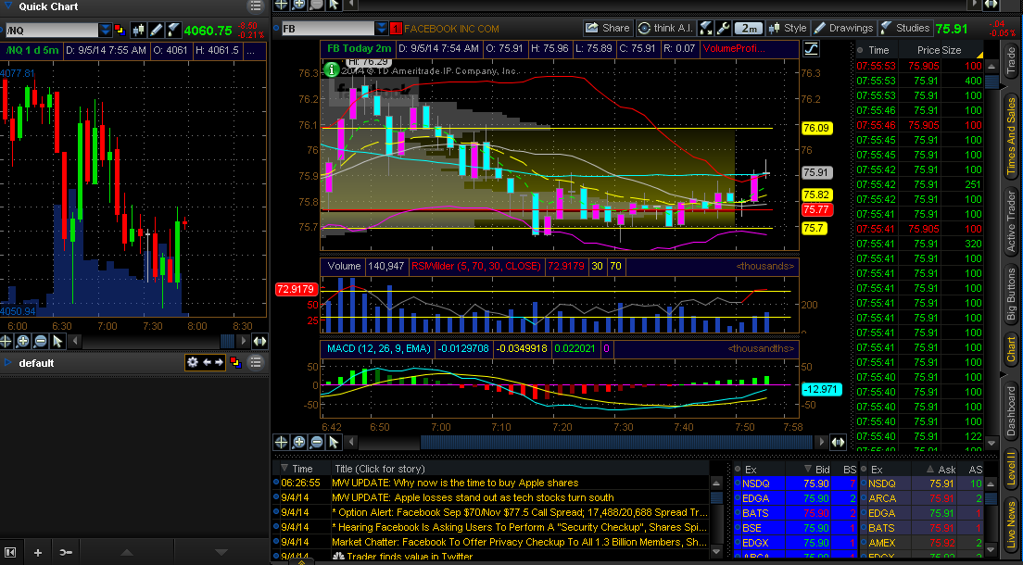Click the FB chart horizontal scrollbar thumb
The width and height of the screenshot is (1023, 565).
617,442
